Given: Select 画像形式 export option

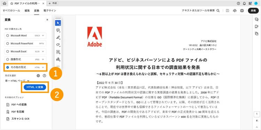Looking at the screenshot, I should click(x=25, y=59).
